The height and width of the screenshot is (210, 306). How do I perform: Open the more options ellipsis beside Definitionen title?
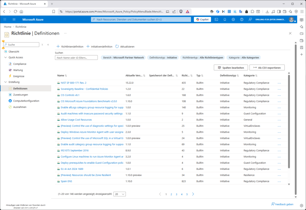[x=65, y=33]
